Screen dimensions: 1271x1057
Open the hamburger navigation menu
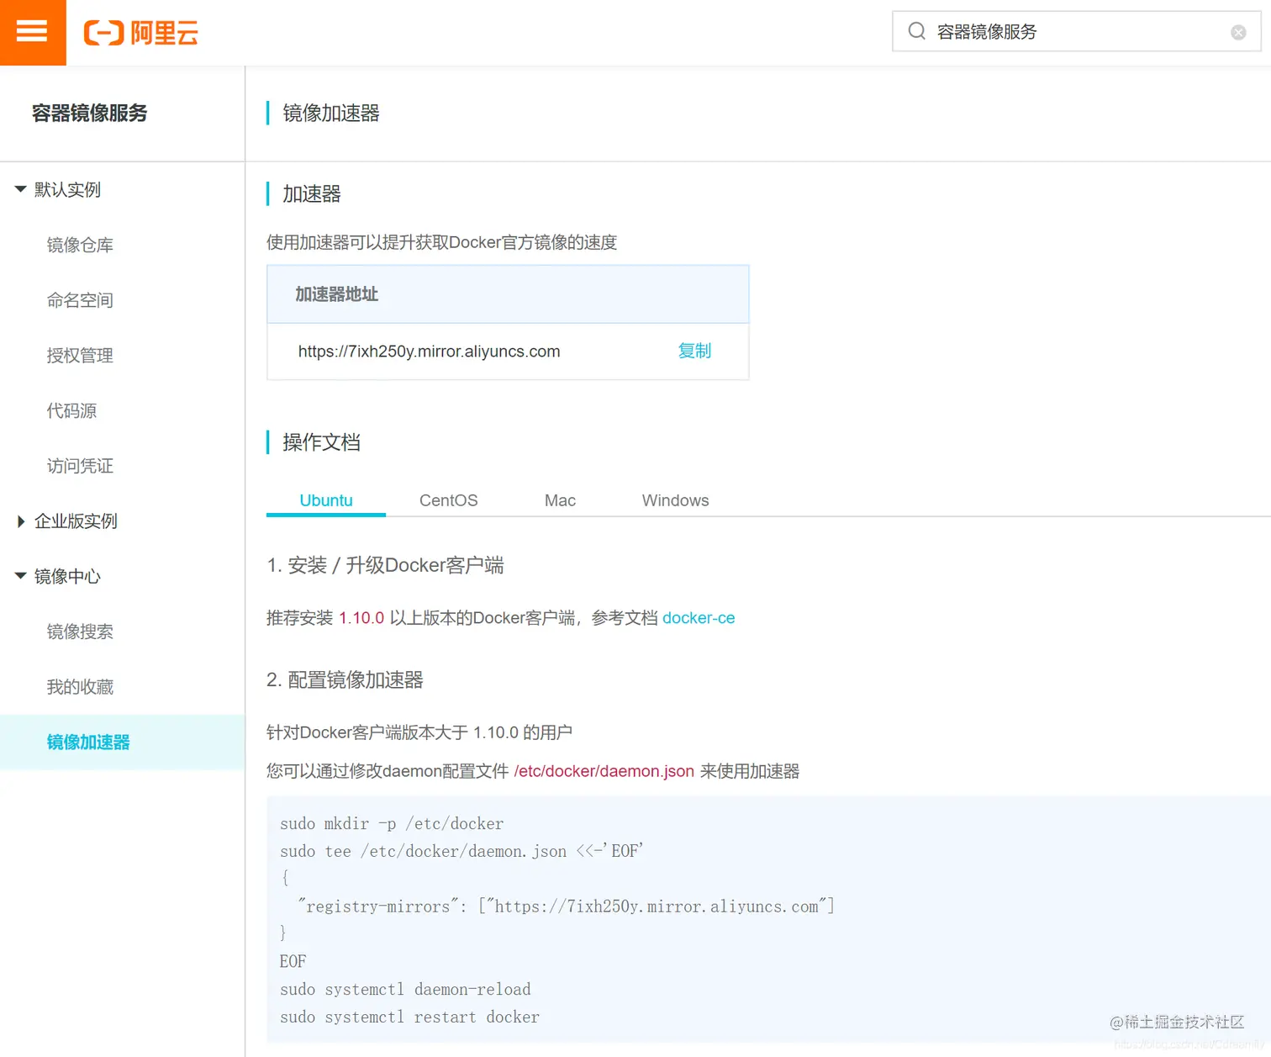click(32, 33)
